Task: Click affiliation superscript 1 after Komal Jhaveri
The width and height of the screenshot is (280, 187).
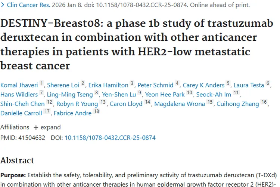Action: (x=42, y=83)
